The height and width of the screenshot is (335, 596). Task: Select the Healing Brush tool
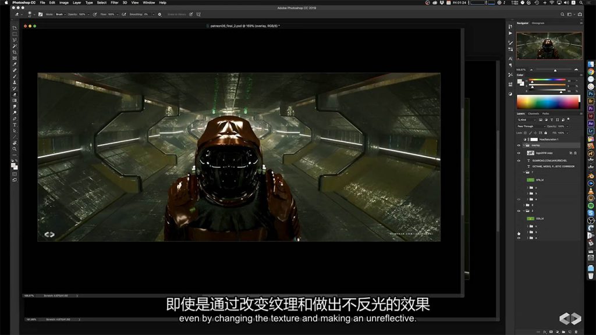(15, 70)
